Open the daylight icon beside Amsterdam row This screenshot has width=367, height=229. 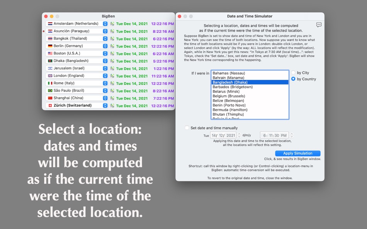[x=112, y=24]
